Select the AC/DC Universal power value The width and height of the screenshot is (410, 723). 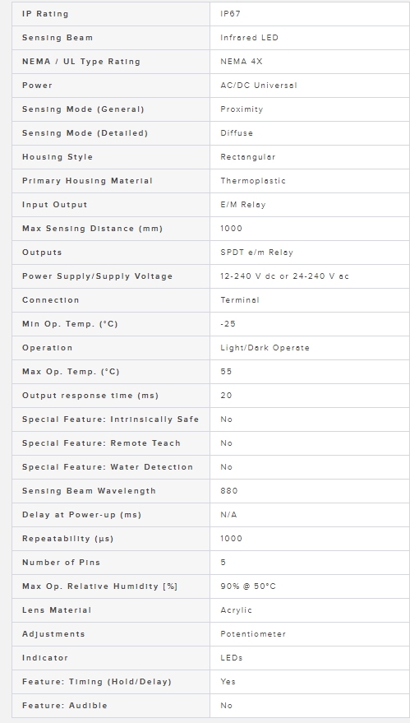coord(259,86)
